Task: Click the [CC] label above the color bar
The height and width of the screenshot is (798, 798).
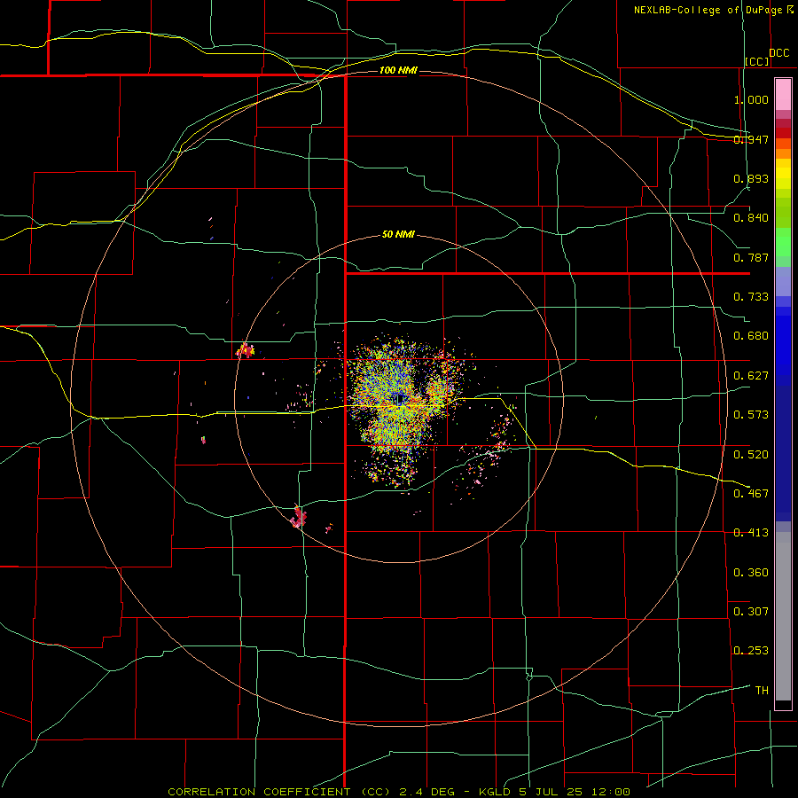Action: point(757,61)
